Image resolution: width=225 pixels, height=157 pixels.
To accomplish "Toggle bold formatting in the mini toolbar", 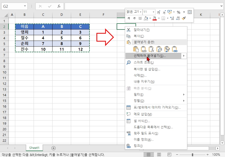I will [129, 18].
